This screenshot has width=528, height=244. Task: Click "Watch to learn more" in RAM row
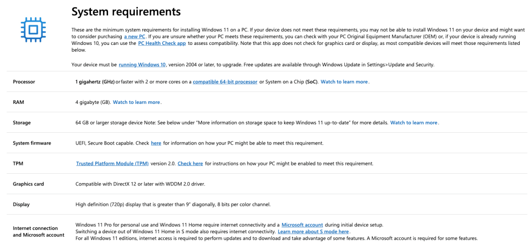point(136,102)
